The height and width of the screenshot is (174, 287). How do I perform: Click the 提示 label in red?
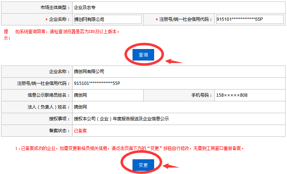[6, 35]
